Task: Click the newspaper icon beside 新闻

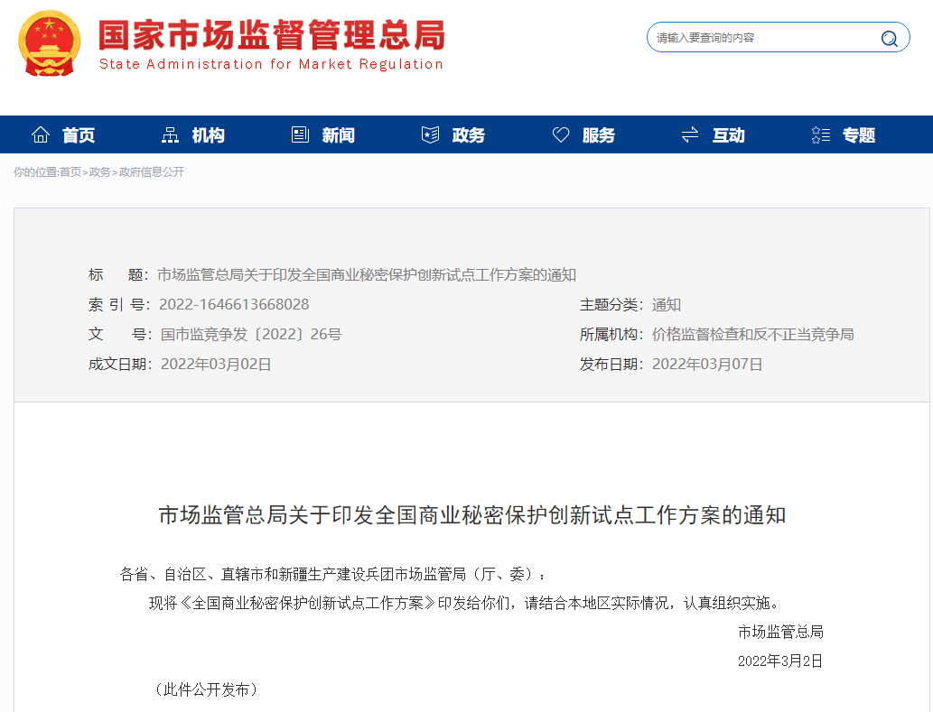Action: tap(300, 135)
